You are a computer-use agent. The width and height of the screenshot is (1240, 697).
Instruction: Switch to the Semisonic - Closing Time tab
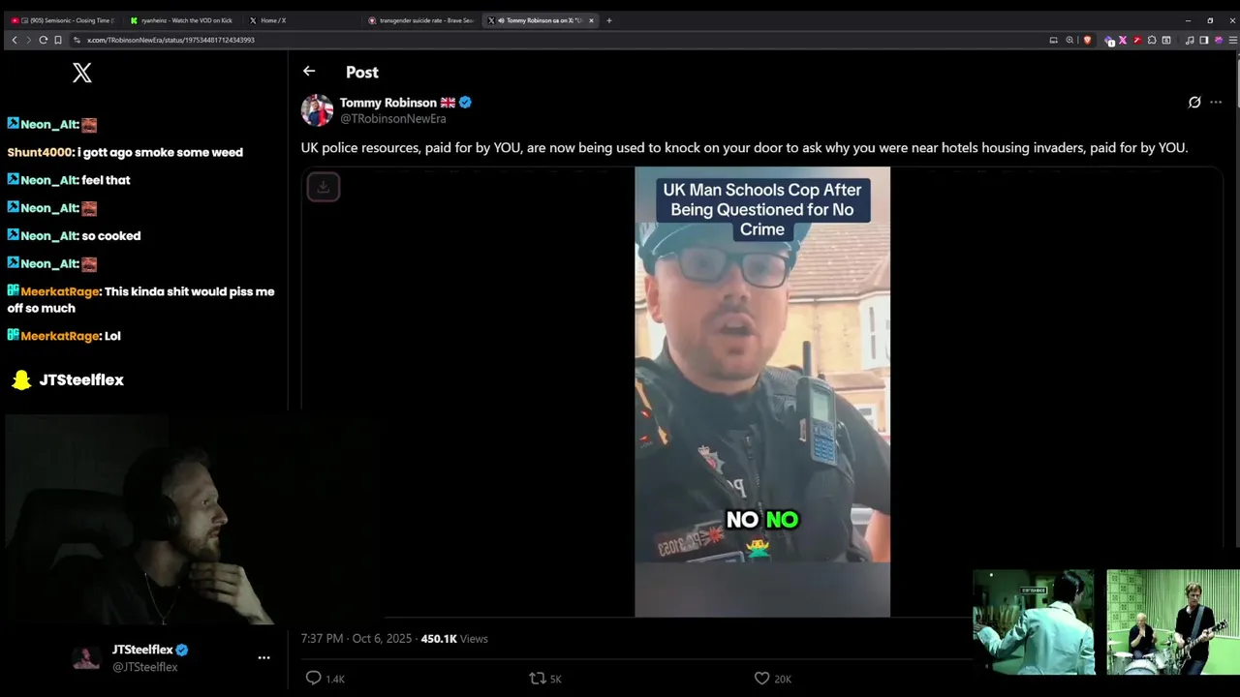tap(64, 20)
